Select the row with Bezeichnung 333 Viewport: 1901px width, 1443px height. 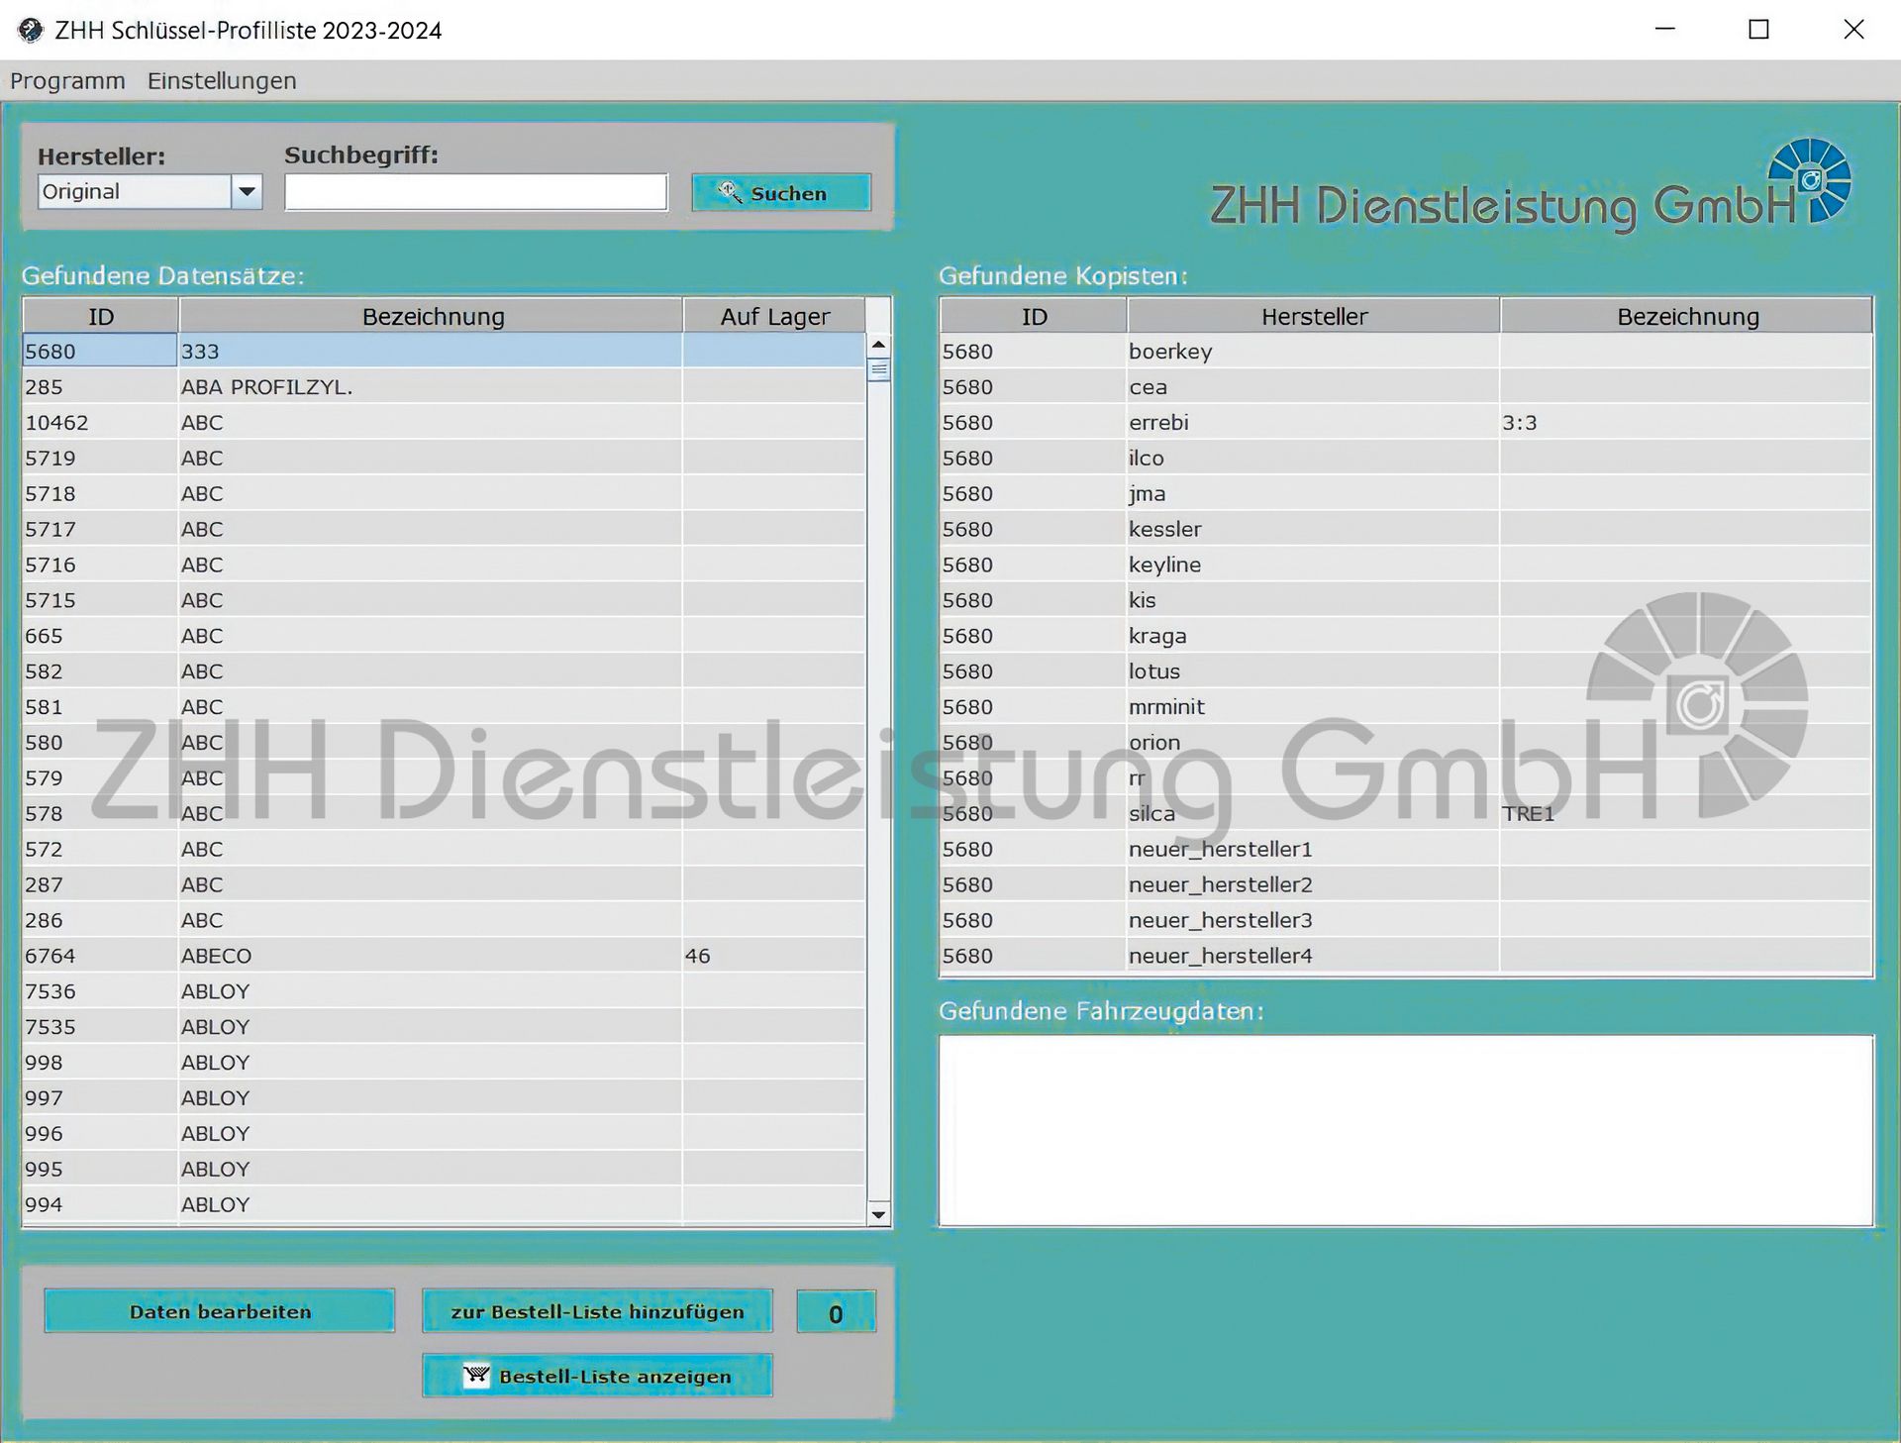(445, 352)
